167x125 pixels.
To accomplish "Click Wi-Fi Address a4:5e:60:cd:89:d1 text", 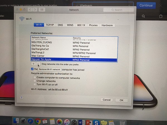I will (50, 89).
